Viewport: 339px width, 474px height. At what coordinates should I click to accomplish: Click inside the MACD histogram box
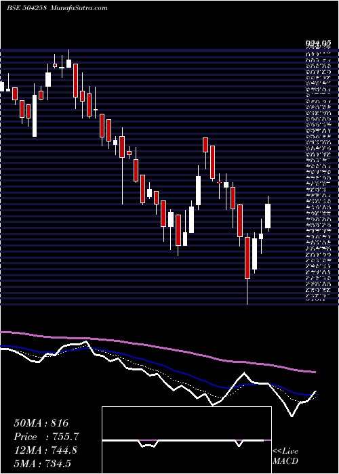186,440
